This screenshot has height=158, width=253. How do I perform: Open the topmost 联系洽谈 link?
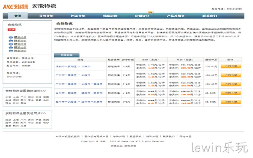point(20,37)
